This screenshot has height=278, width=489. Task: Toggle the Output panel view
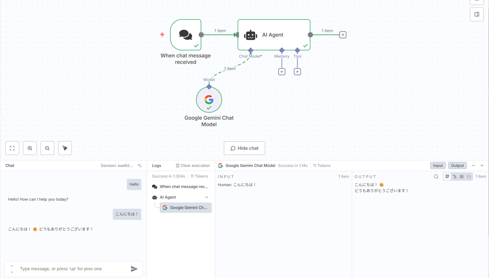point(457,166)
